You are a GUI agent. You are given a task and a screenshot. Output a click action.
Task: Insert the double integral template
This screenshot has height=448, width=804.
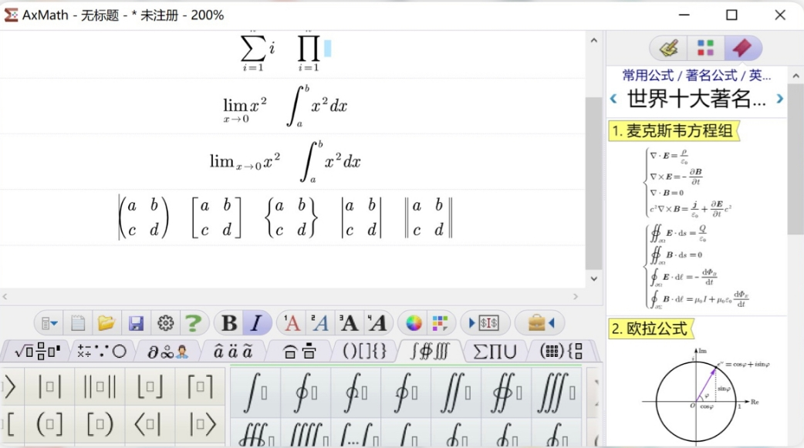456,392
